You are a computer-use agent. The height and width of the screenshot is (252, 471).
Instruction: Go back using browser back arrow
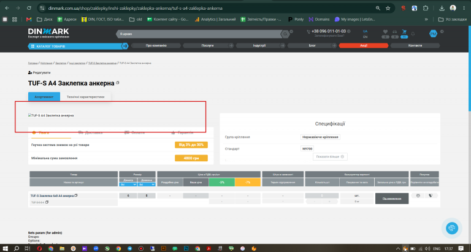(x=7, y=8)
